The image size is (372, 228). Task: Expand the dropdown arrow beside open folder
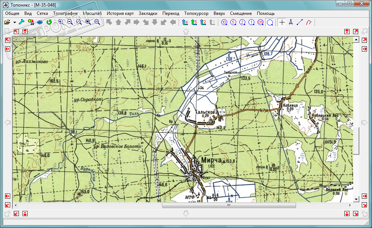click(15, 22)
